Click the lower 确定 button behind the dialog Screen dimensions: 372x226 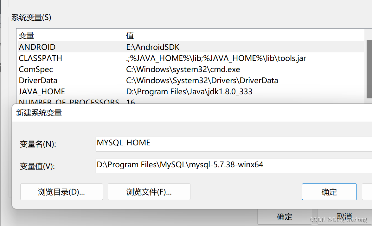point(284,217)
